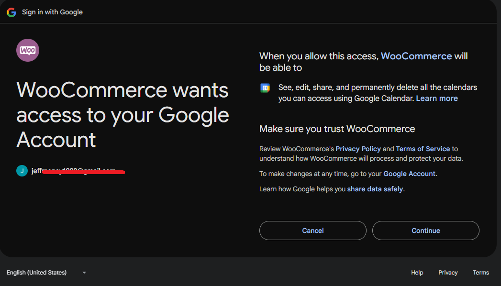
Task: Cancel the access request
Action: [x=313, y=231]
